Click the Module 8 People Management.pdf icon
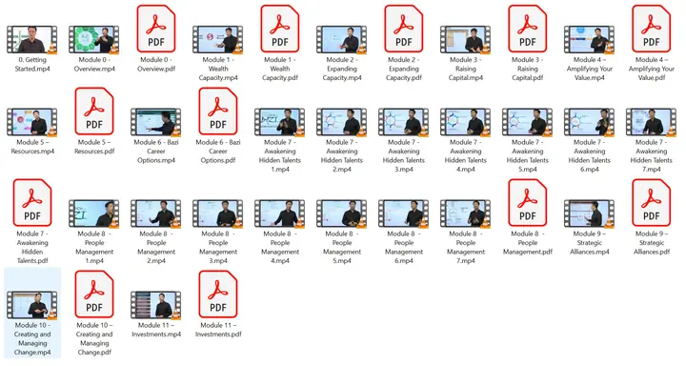The image size is (686, 366). click(x=528, y=203)
